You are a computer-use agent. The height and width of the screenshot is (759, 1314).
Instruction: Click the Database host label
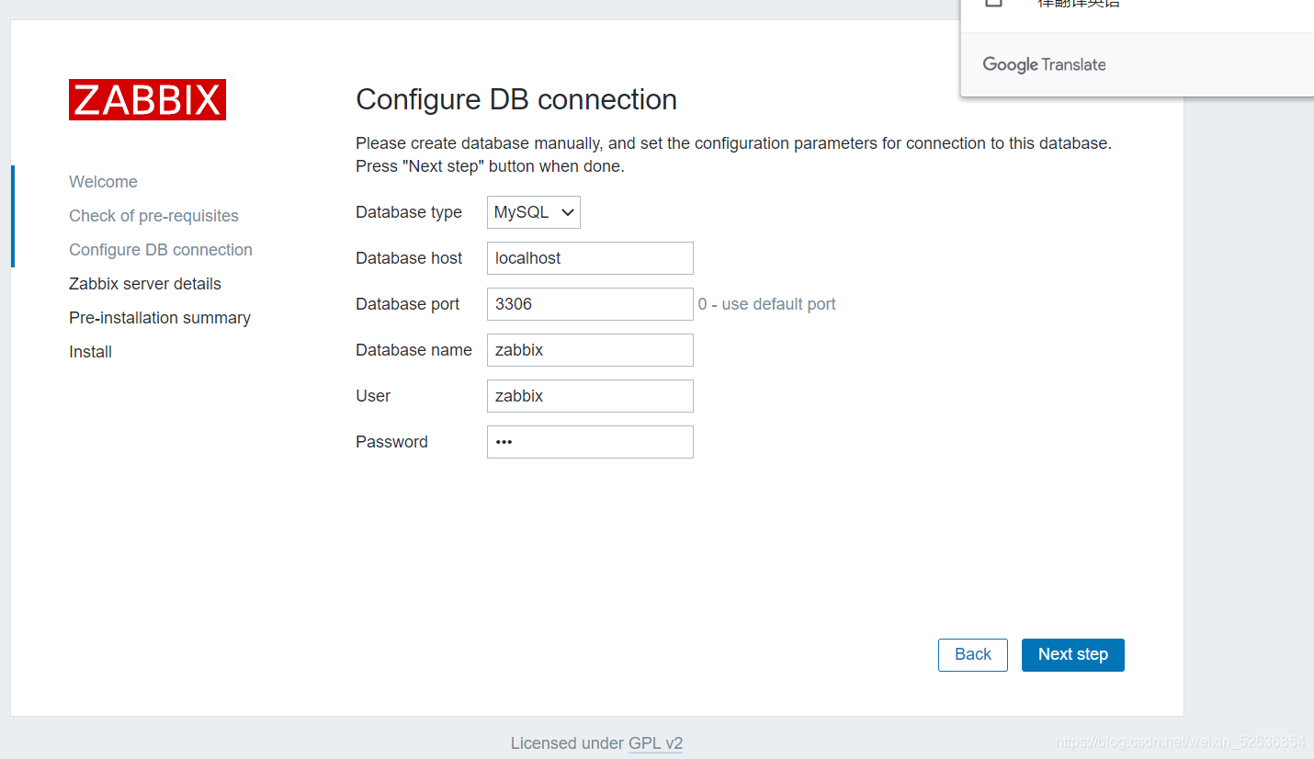pos(409,258)
